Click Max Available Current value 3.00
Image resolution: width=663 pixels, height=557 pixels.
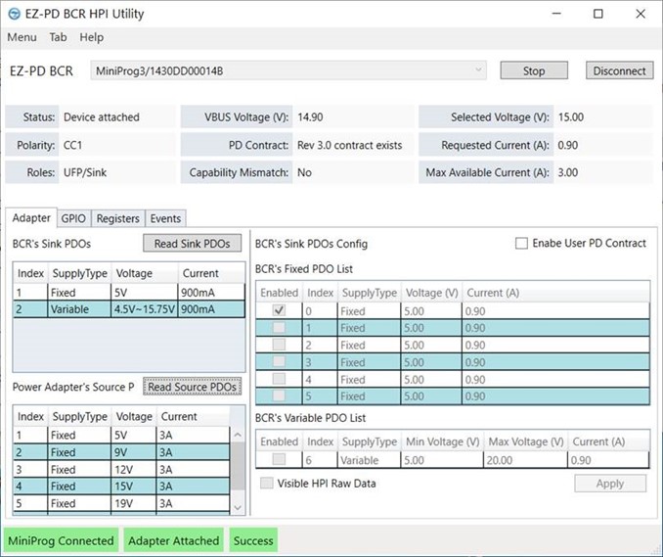pos(567,172)
